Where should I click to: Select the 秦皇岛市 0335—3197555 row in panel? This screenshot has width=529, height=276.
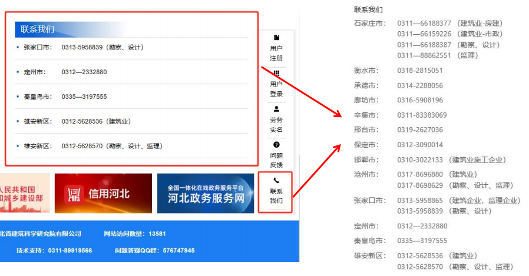click(x=131, y=97)
